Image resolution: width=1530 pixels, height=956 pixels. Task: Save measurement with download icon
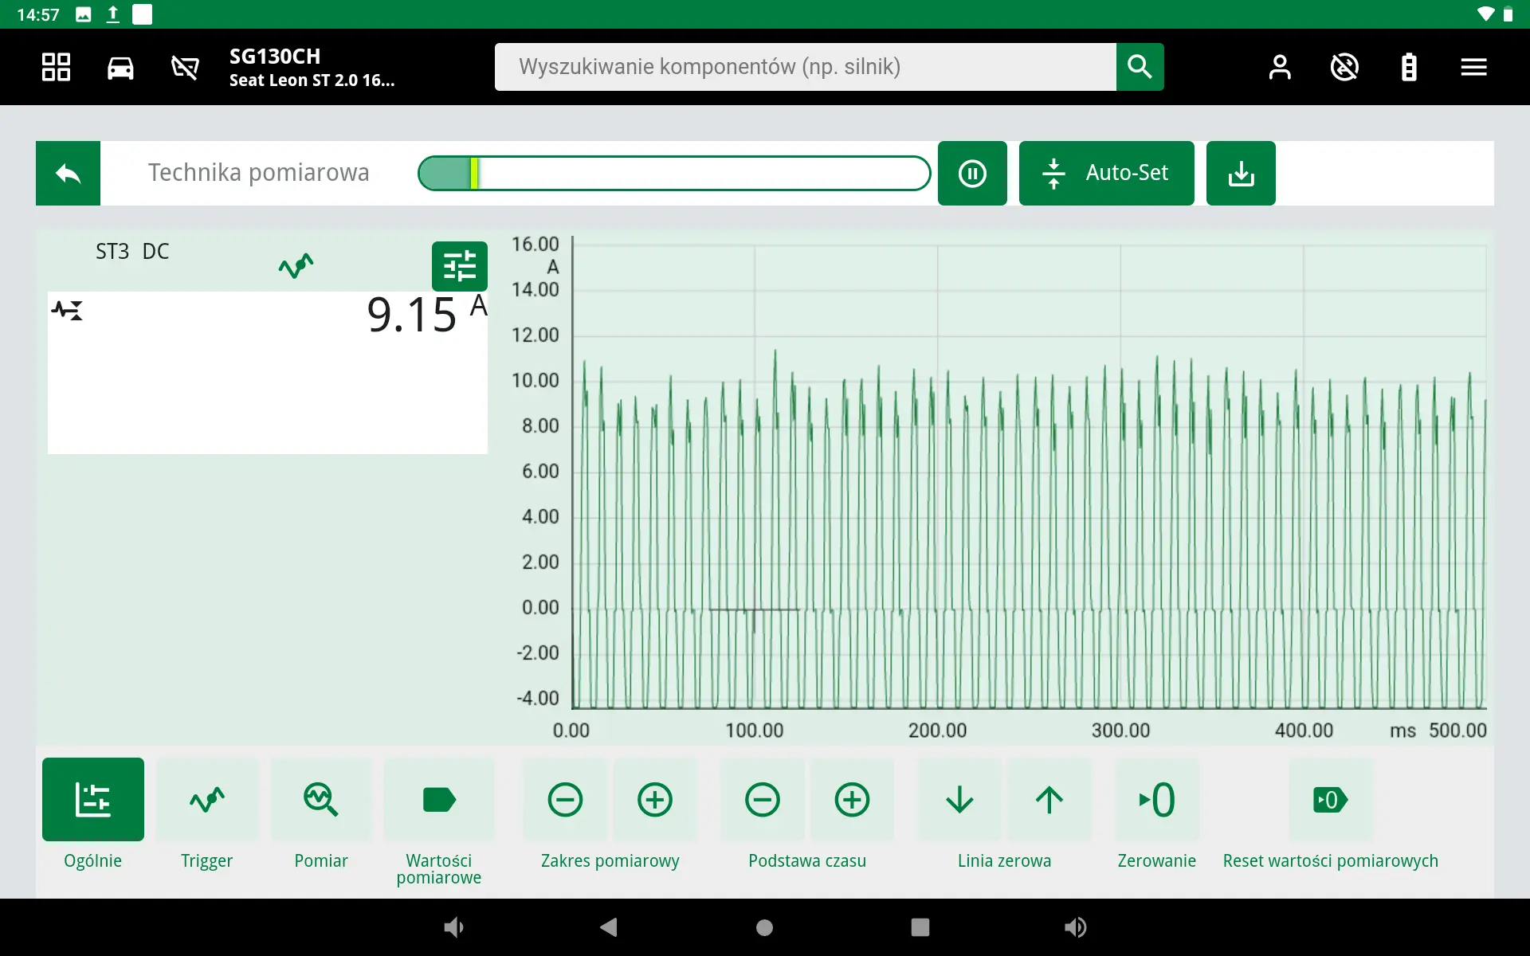(1241, 174)
